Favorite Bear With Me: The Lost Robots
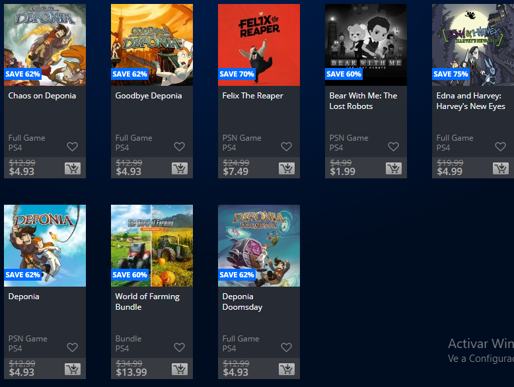 (x=393, y=147)
